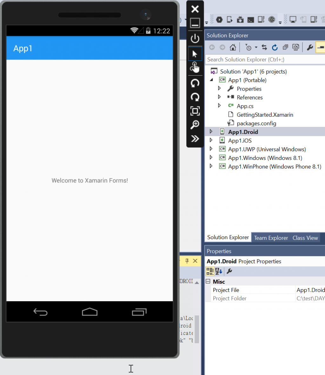325x375 pixels.
Task: Tap the Android home button
Action: point(90,312)
